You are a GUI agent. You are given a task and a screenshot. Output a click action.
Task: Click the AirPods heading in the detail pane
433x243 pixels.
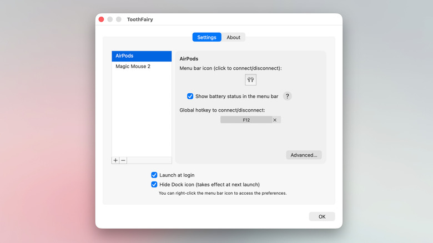click(189, 59)
